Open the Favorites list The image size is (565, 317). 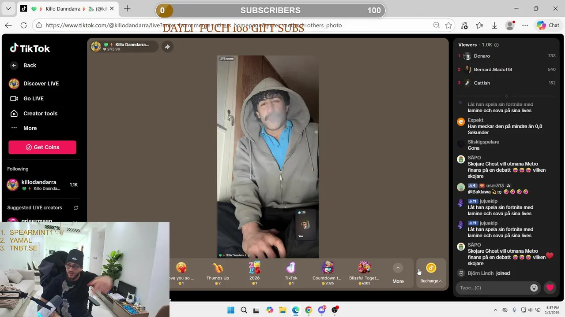pos(479,26)
